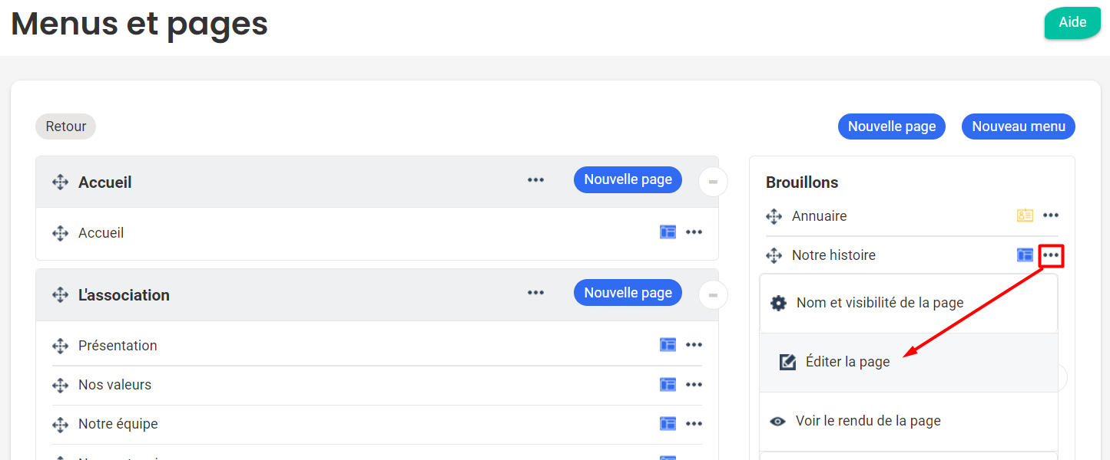Image resolution: width=1110 pixels, height=460 pixels.
Task: Open three-dot options for Accueil menu
Action: point(535,180)
